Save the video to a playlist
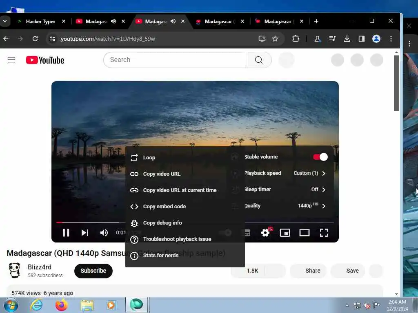This screenshot has width=418, height=313. pyautogui.click(x=348, y=271)
